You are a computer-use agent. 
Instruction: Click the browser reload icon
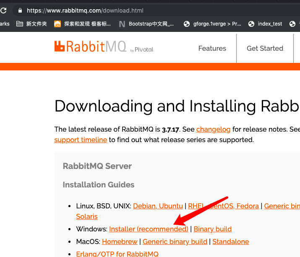tap(3, 10)
